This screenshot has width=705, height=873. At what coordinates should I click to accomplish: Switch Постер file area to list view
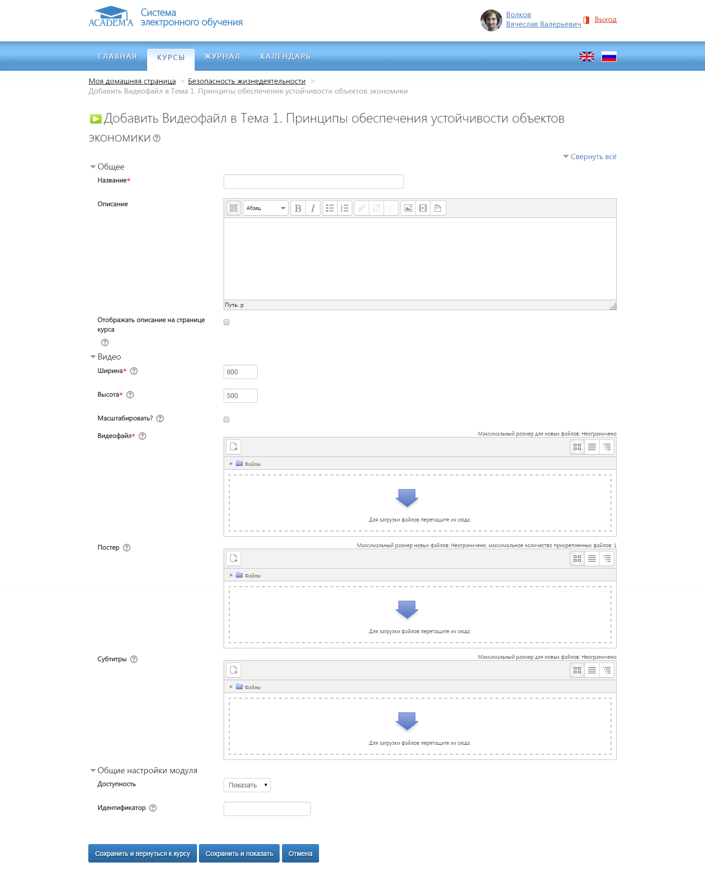coord(592,559)
